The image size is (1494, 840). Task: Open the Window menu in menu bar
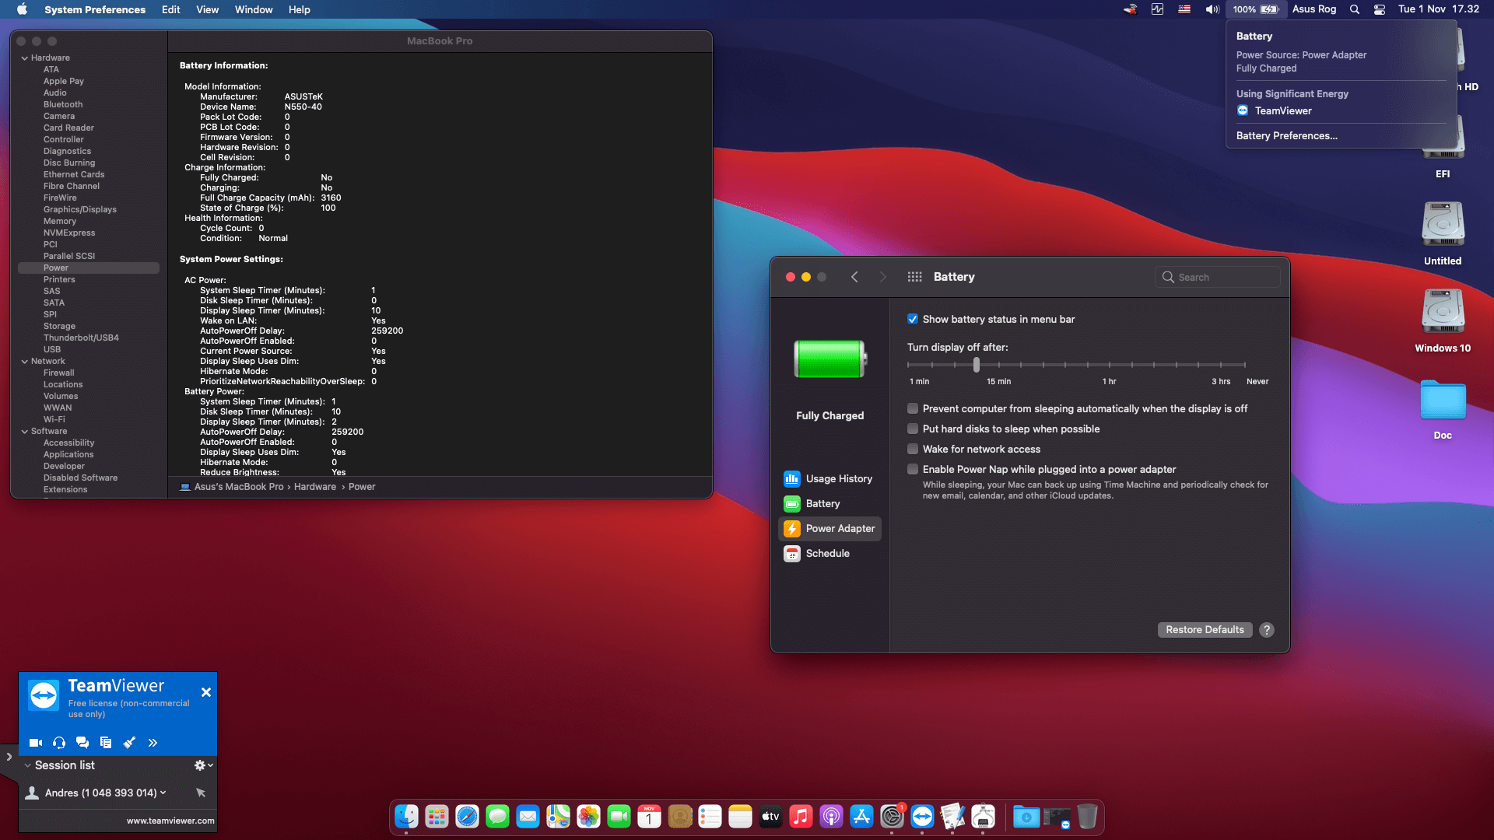[x=254, y=9]
